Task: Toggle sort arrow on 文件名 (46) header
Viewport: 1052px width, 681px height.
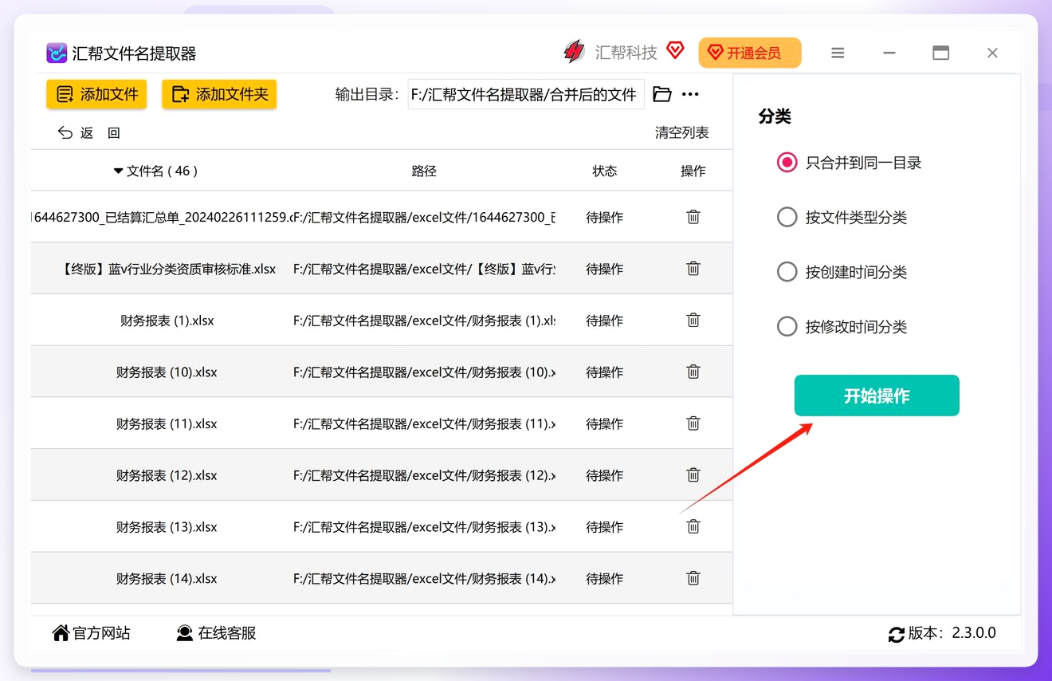Action: pyautogui.click(x=119, y=171)
